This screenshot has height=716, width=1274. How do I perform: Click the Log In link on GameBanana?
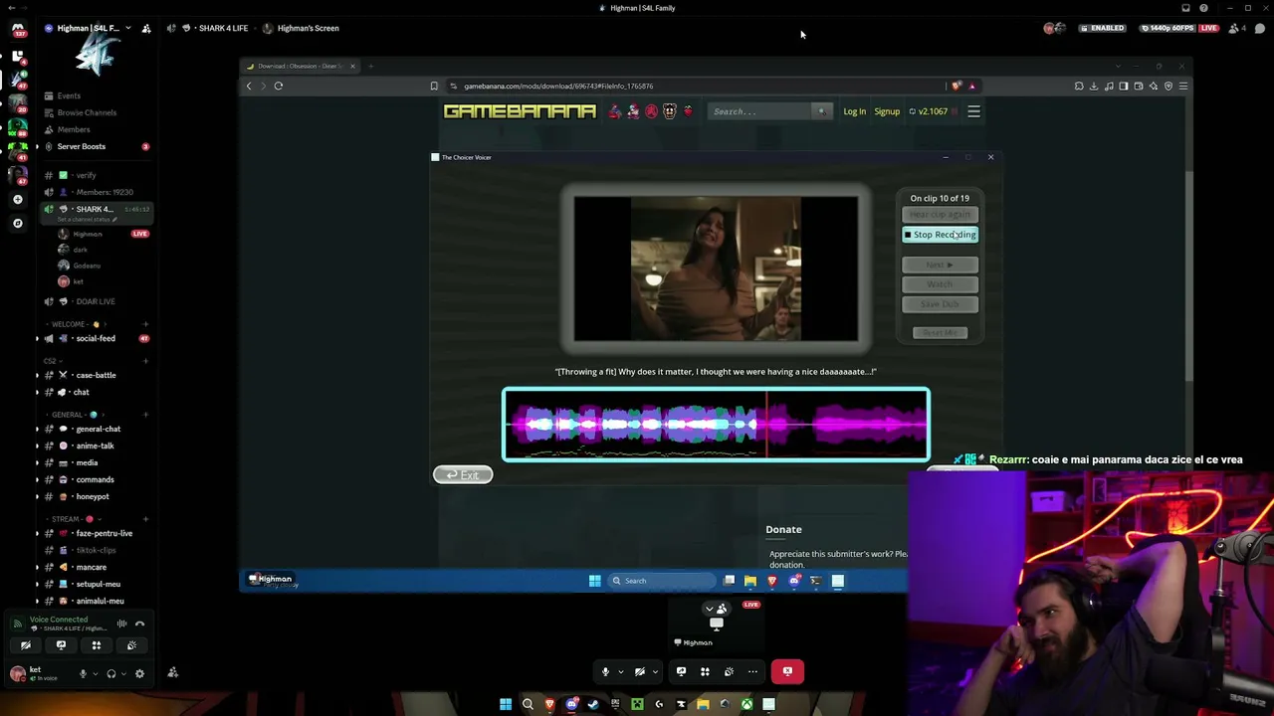[854, 111]
